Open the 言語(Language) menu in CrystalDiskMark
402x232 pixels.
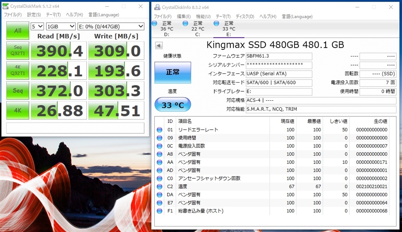pyautogui.click(x=104, y=14)
